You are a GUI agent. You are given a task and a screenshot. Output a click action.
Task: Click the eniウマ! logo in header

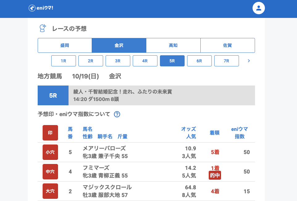pyautogui.click(x=41, y=8)
